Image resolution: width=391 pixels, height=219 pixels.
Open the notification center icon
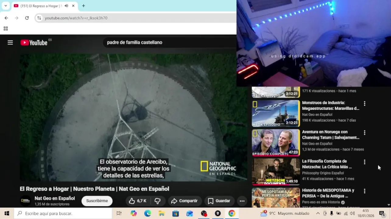coord(382,214)
